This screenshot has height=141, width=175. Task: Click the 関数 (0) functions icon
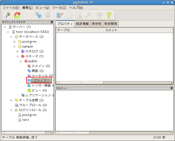[x=29, y=71]
